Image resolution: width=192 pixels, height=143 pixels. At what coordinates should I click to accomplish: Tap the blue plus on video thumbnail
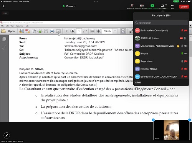(x=153, y=120)
